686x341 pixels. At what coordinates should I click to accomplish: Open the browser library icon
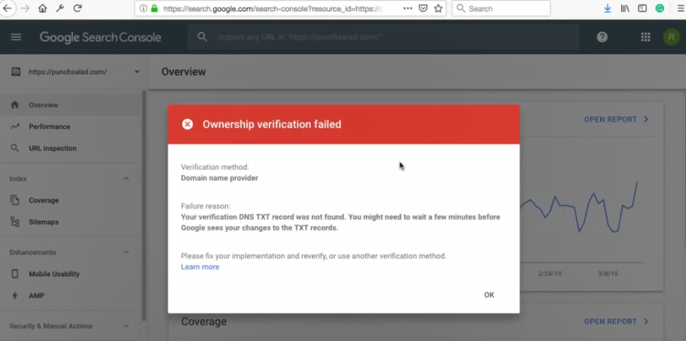pos(625,8)
